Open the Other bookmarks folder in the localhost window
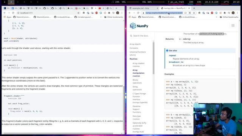Image resolution: width=242 pixels, height=136 pixels. click(113, 17)
